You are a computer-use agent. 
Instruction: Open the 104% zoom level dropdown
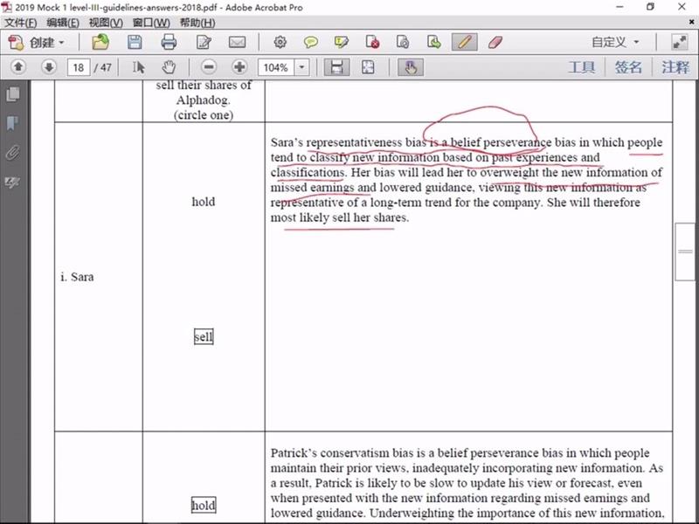coord(302,67)
